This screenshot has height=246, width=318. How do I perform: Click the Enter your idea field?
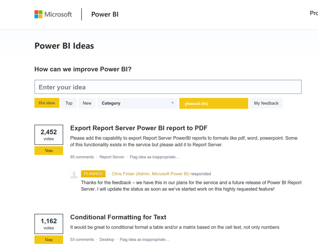click(168, 87)
